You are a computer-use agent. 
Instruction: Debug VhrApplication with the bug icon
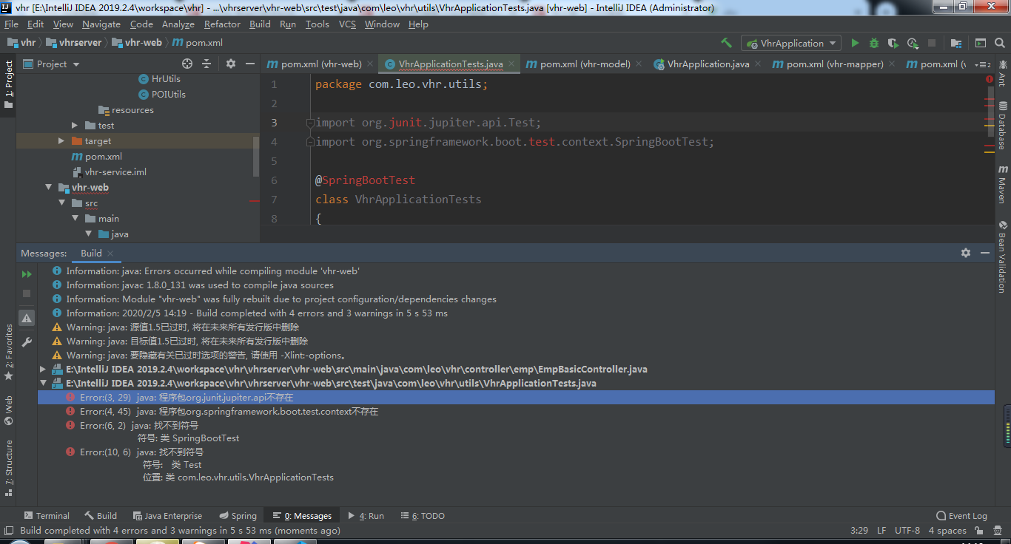(x=873, y=43)
